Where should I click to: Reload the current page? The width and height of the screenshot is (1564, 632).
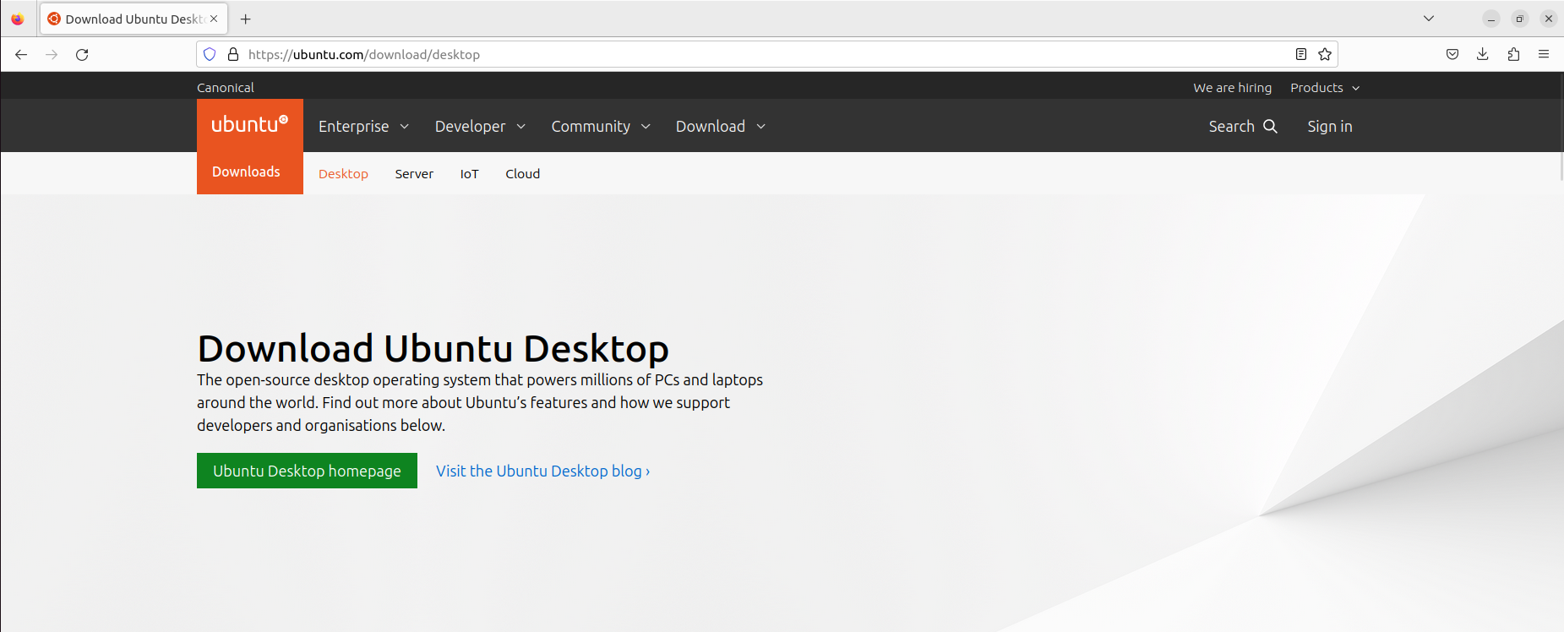pos(82,55)
